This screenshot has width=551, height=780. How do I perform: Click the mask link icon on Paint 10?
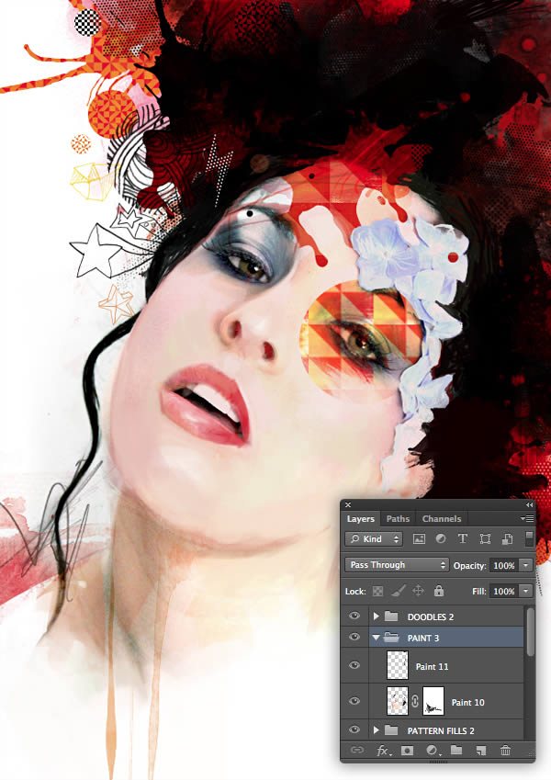point(415,701)
